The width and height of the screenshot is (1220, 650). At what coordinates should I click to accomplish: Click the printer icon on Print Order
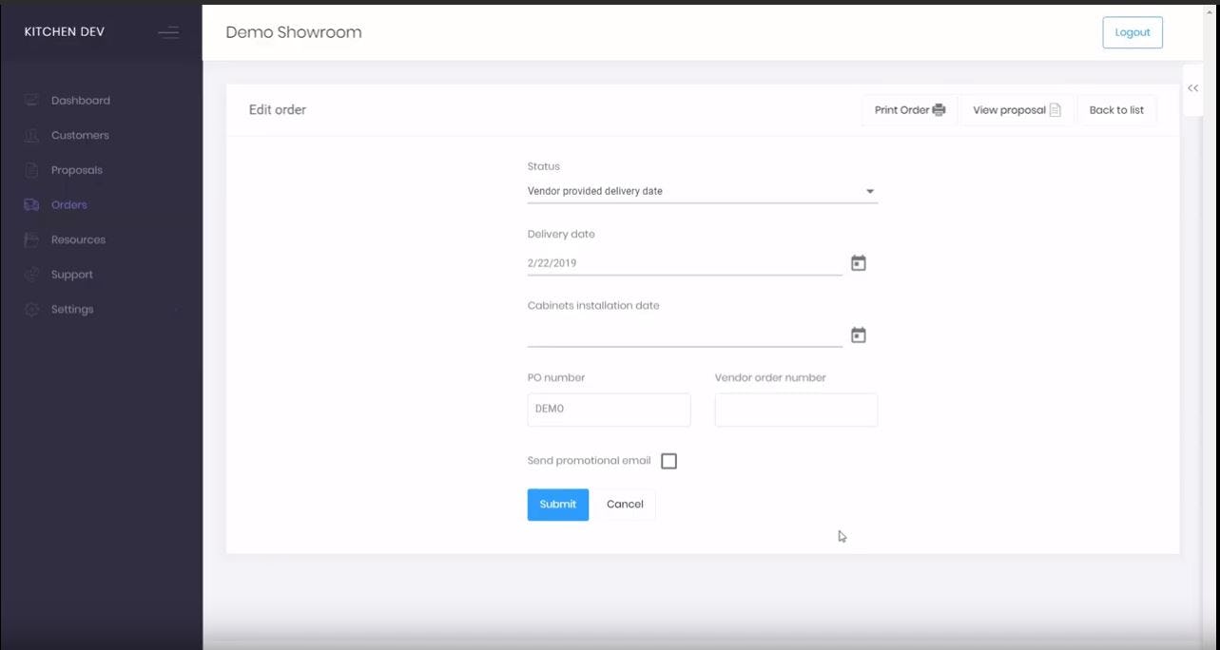coord(939,109)
